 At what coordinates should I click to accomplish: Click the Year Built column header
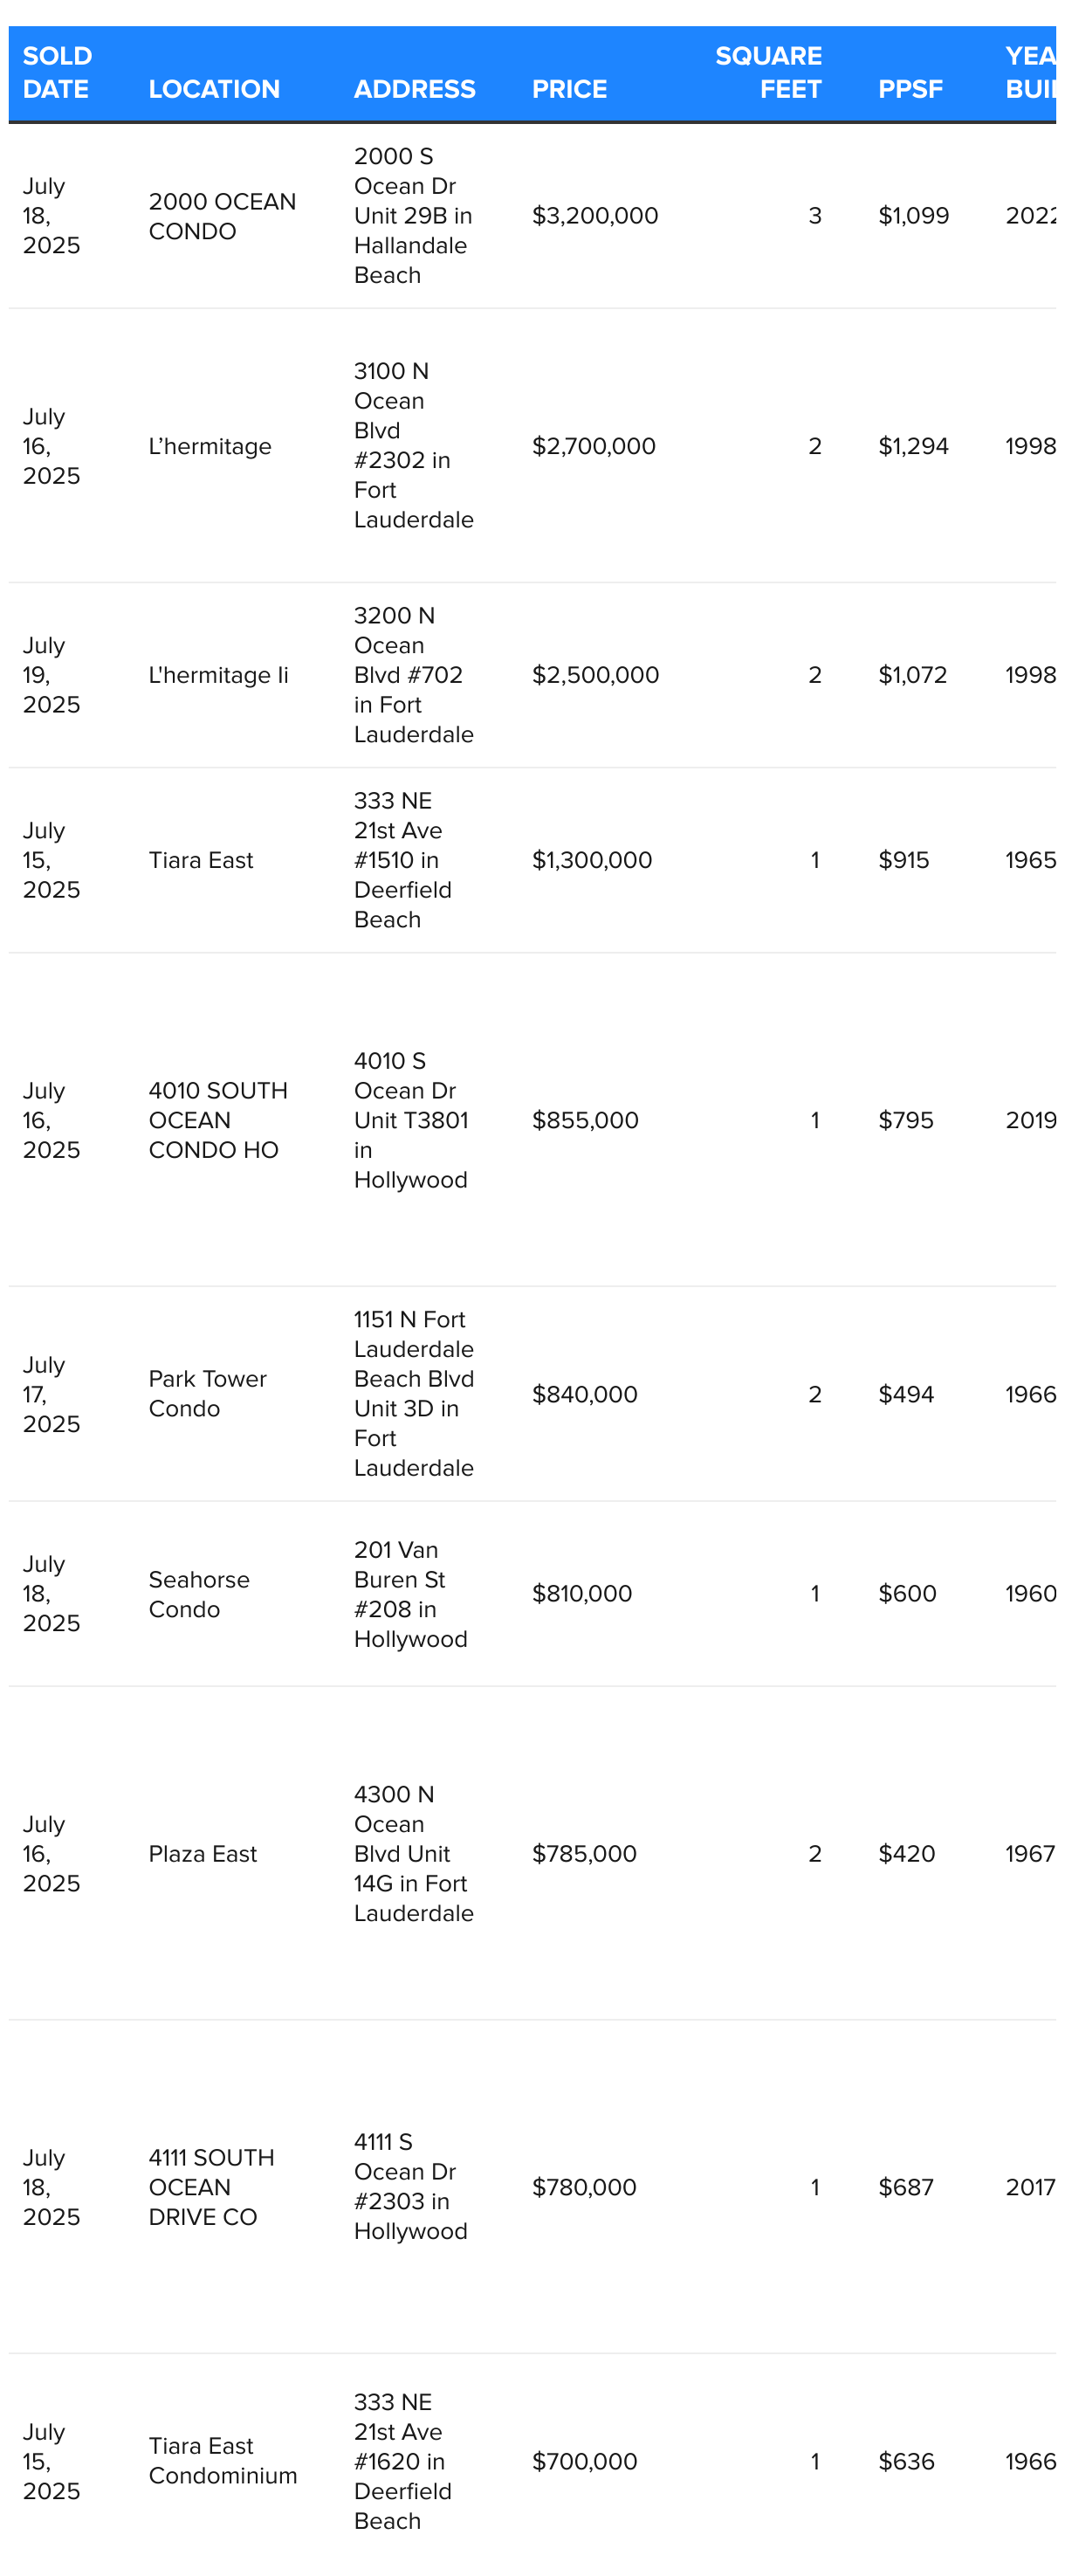click(1030, 72)
